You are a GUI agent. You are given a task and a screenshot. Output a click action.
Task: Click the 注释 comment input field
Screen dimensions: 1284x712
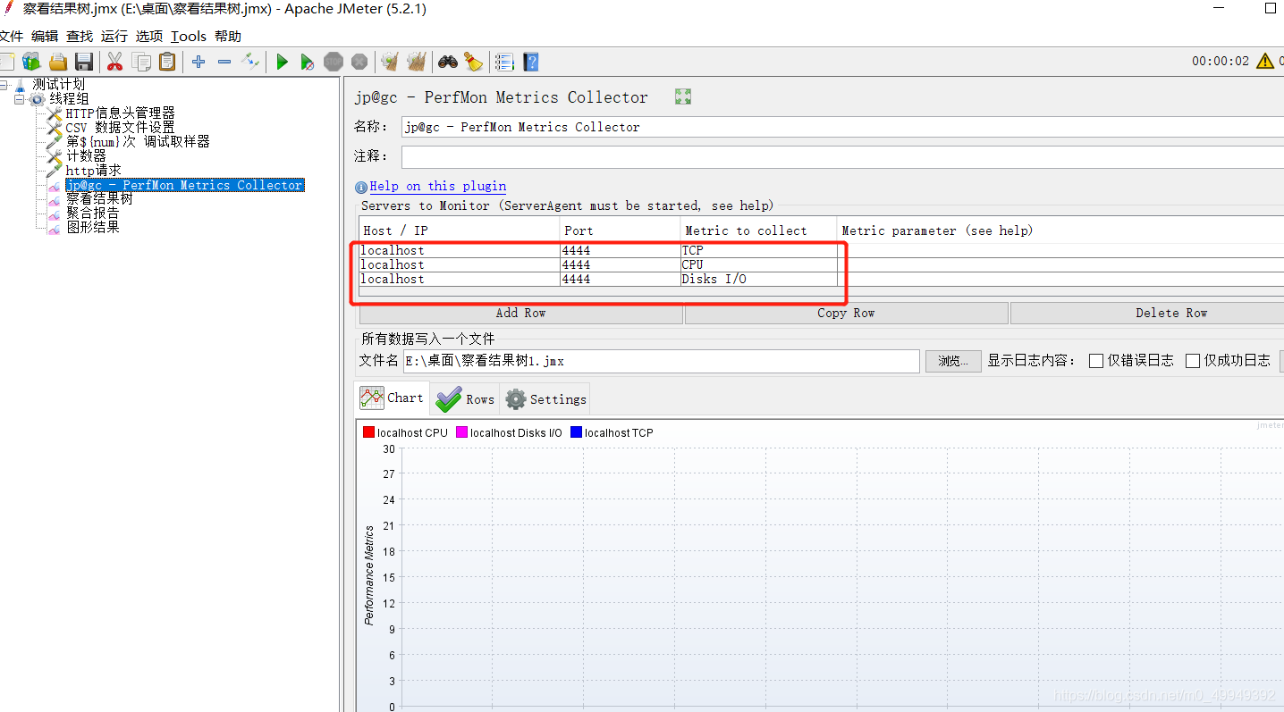[x=842, y=156]
